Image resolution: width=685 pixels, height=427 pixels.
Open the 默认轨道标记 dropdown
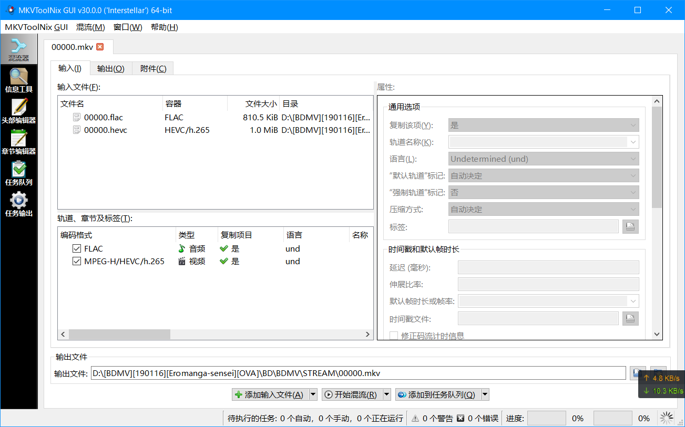click(x=544, y=175)
